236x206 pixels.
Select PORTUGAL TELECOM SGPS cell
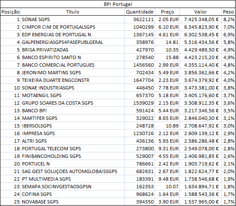coord(72,149)
